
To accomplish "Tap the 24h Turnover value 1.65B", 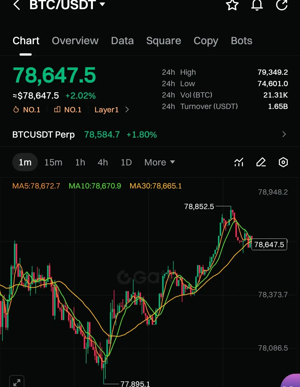I will (278, 106).
